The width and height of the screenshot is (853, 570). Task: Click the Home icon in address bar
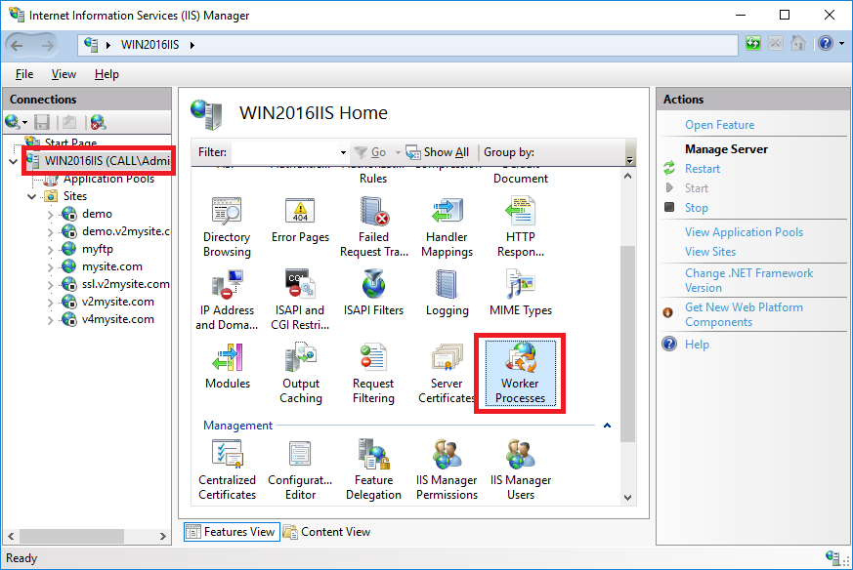(798, 44)
